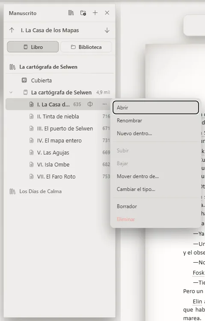Choose Abrir in the context menu

(156, 107)
